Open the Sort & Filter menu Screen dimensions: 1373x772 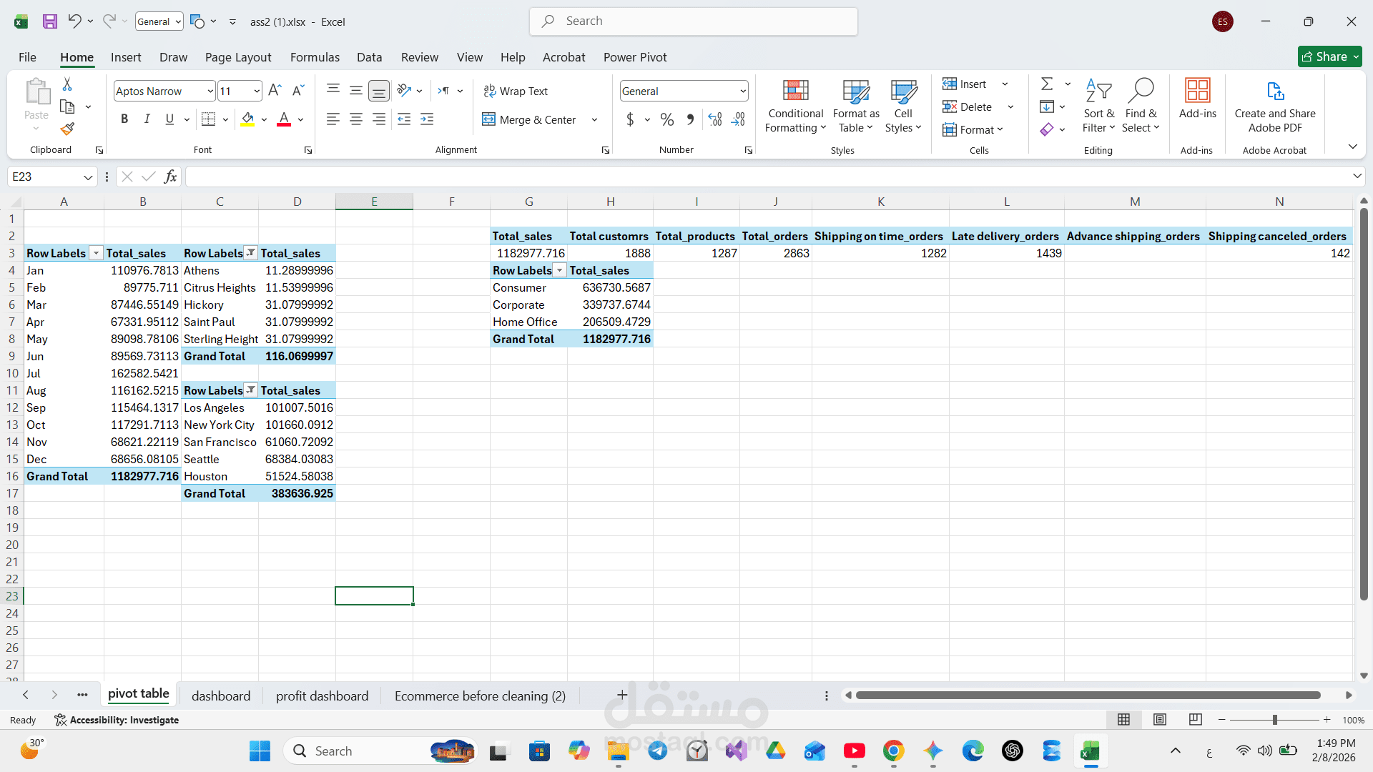pos(1098,107)
